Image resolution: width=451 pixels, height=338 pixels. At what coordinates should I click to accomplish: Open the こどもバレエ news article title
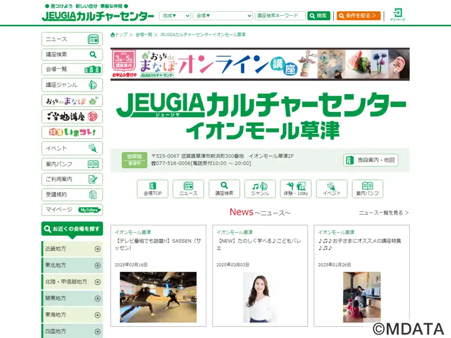(x=259, y=244)
